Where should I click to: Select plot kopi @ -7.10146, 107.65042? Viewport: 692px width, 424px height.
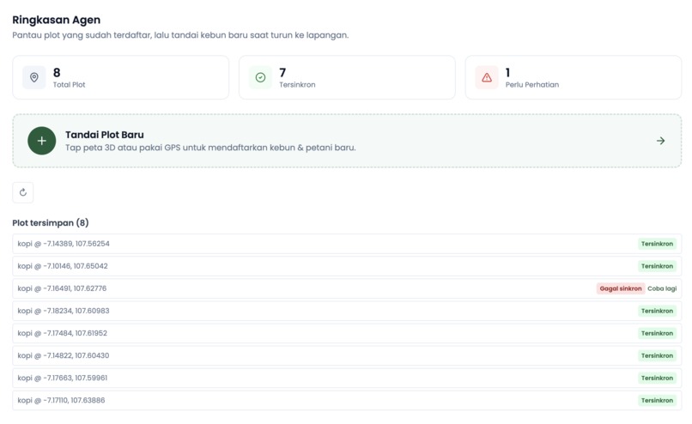(347, 266)
